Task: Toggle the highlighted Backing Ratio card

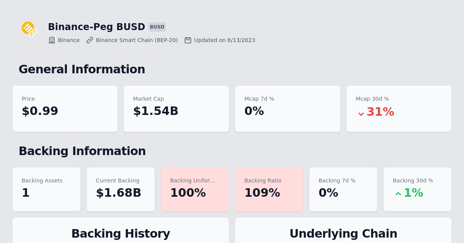Action: [269, 189]
